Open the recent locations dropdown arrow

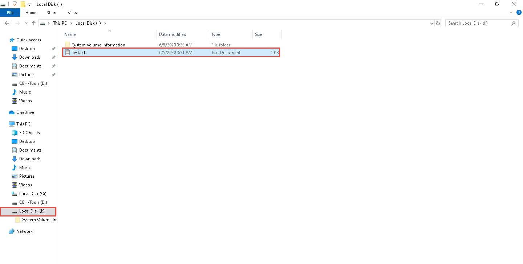pos(26,23)
